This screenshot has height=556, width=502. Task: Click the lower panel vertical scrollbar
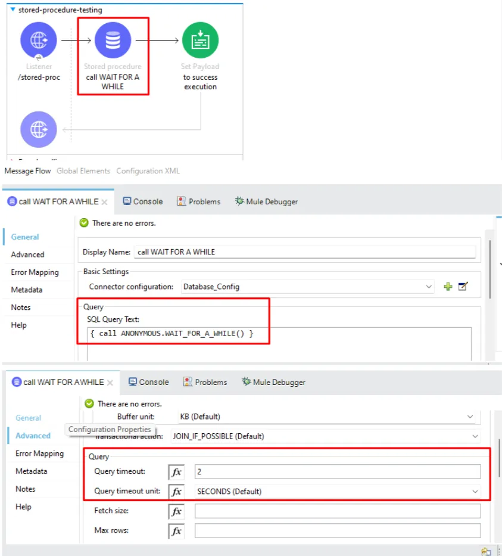pos(500,458)
